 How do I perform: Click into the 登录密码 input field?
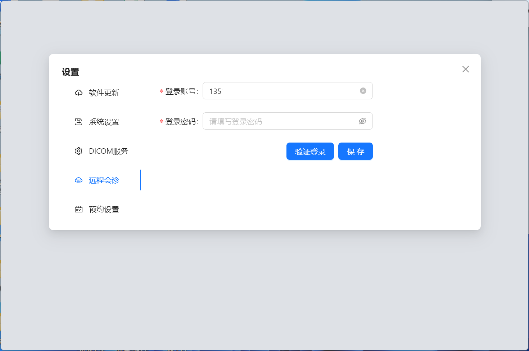point(281,121)
